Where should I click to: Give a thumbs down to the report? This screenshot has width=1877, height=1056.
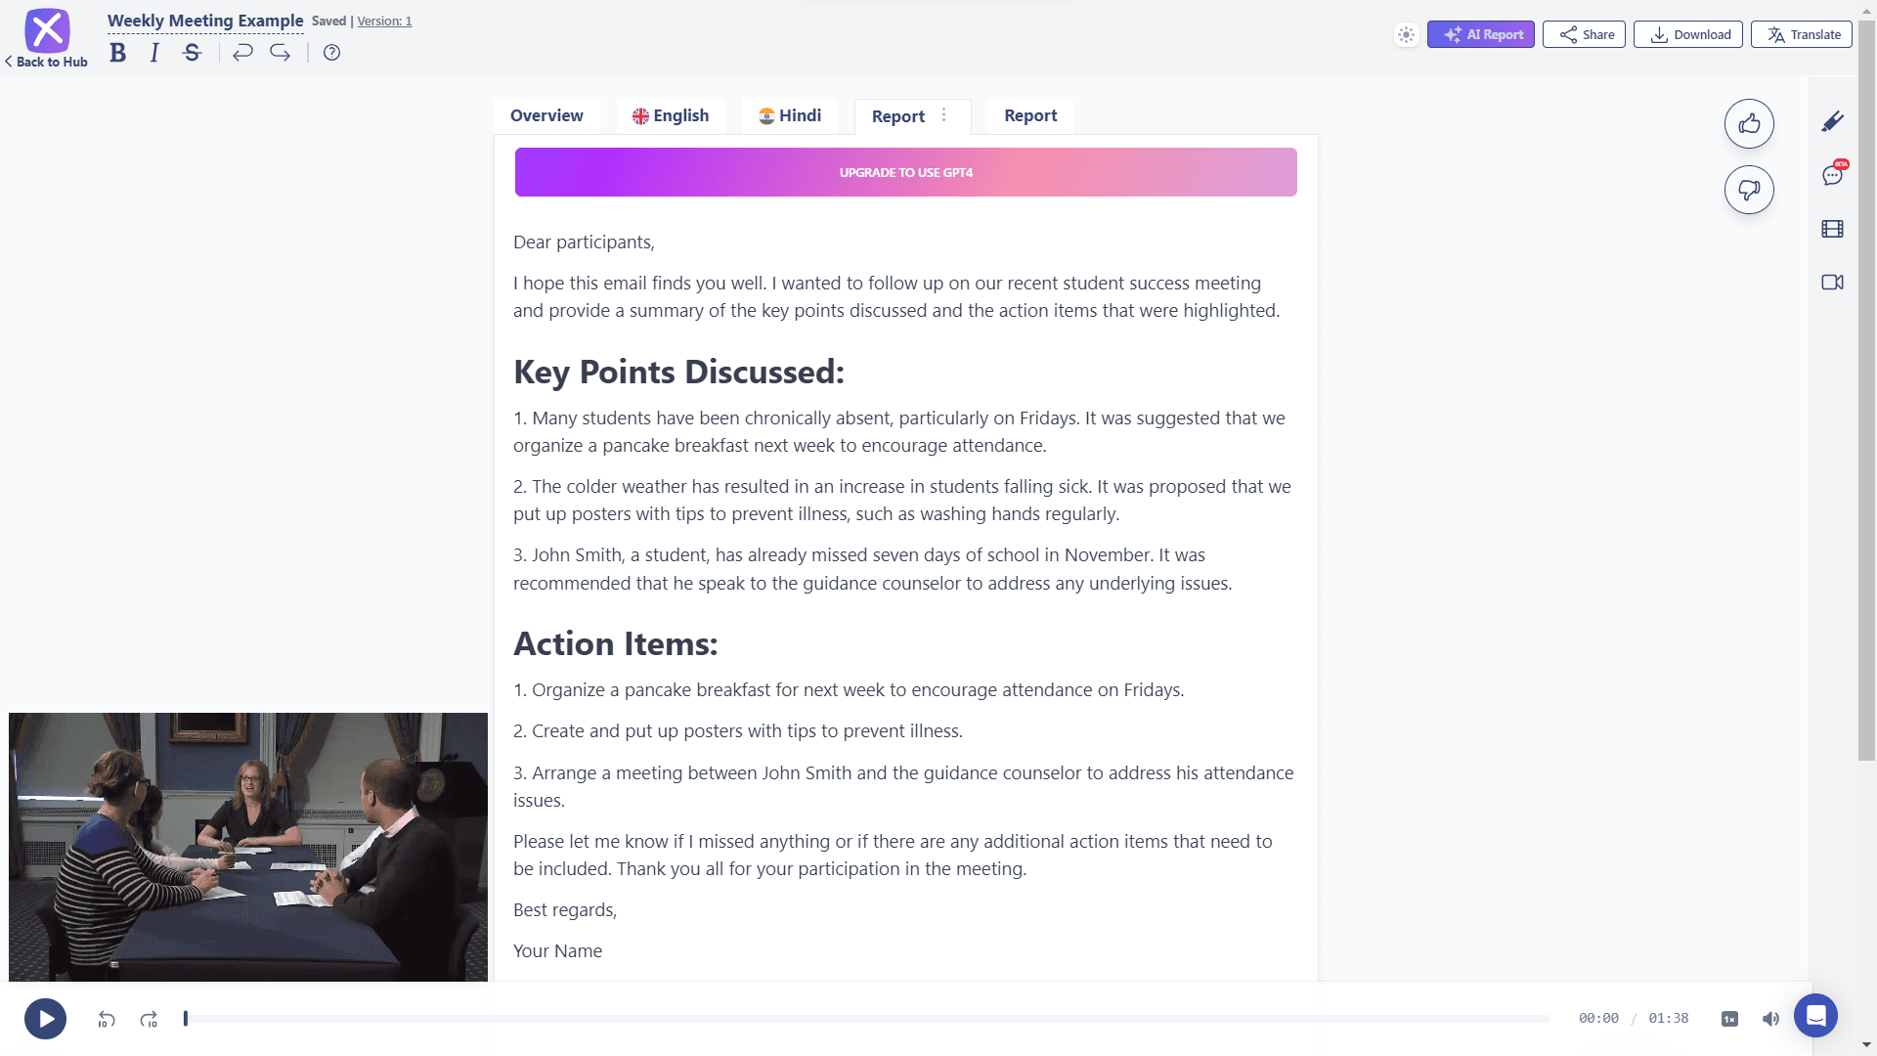pyautogui.click(x=1749, y=190)
